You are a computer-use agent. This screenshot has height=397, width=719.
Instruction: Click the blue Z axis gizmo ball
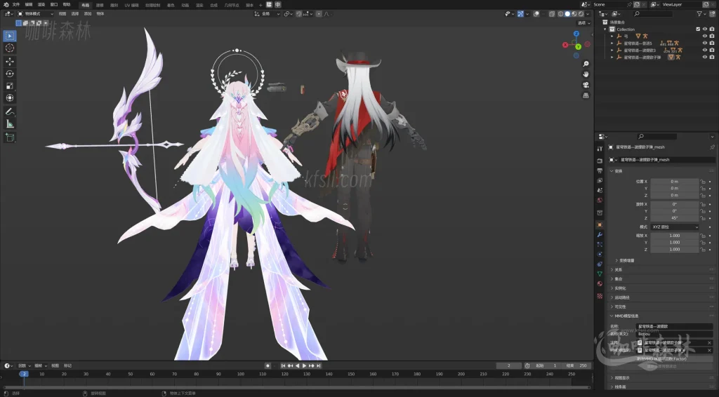[x=576, y=34]
